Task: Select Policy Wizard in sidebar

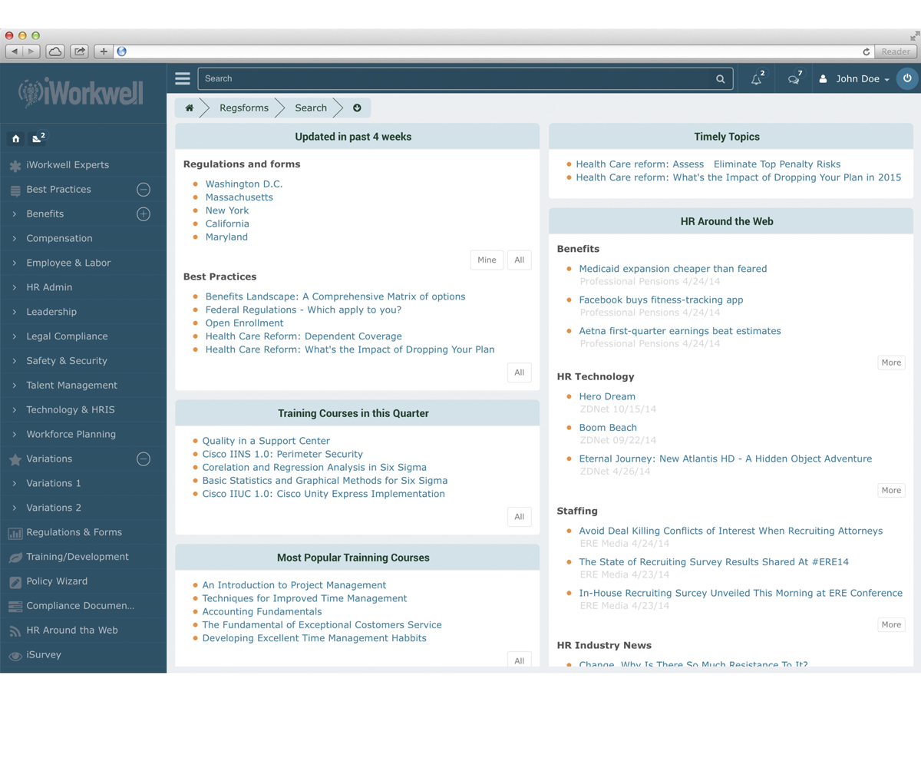Action: coord(57,581)
